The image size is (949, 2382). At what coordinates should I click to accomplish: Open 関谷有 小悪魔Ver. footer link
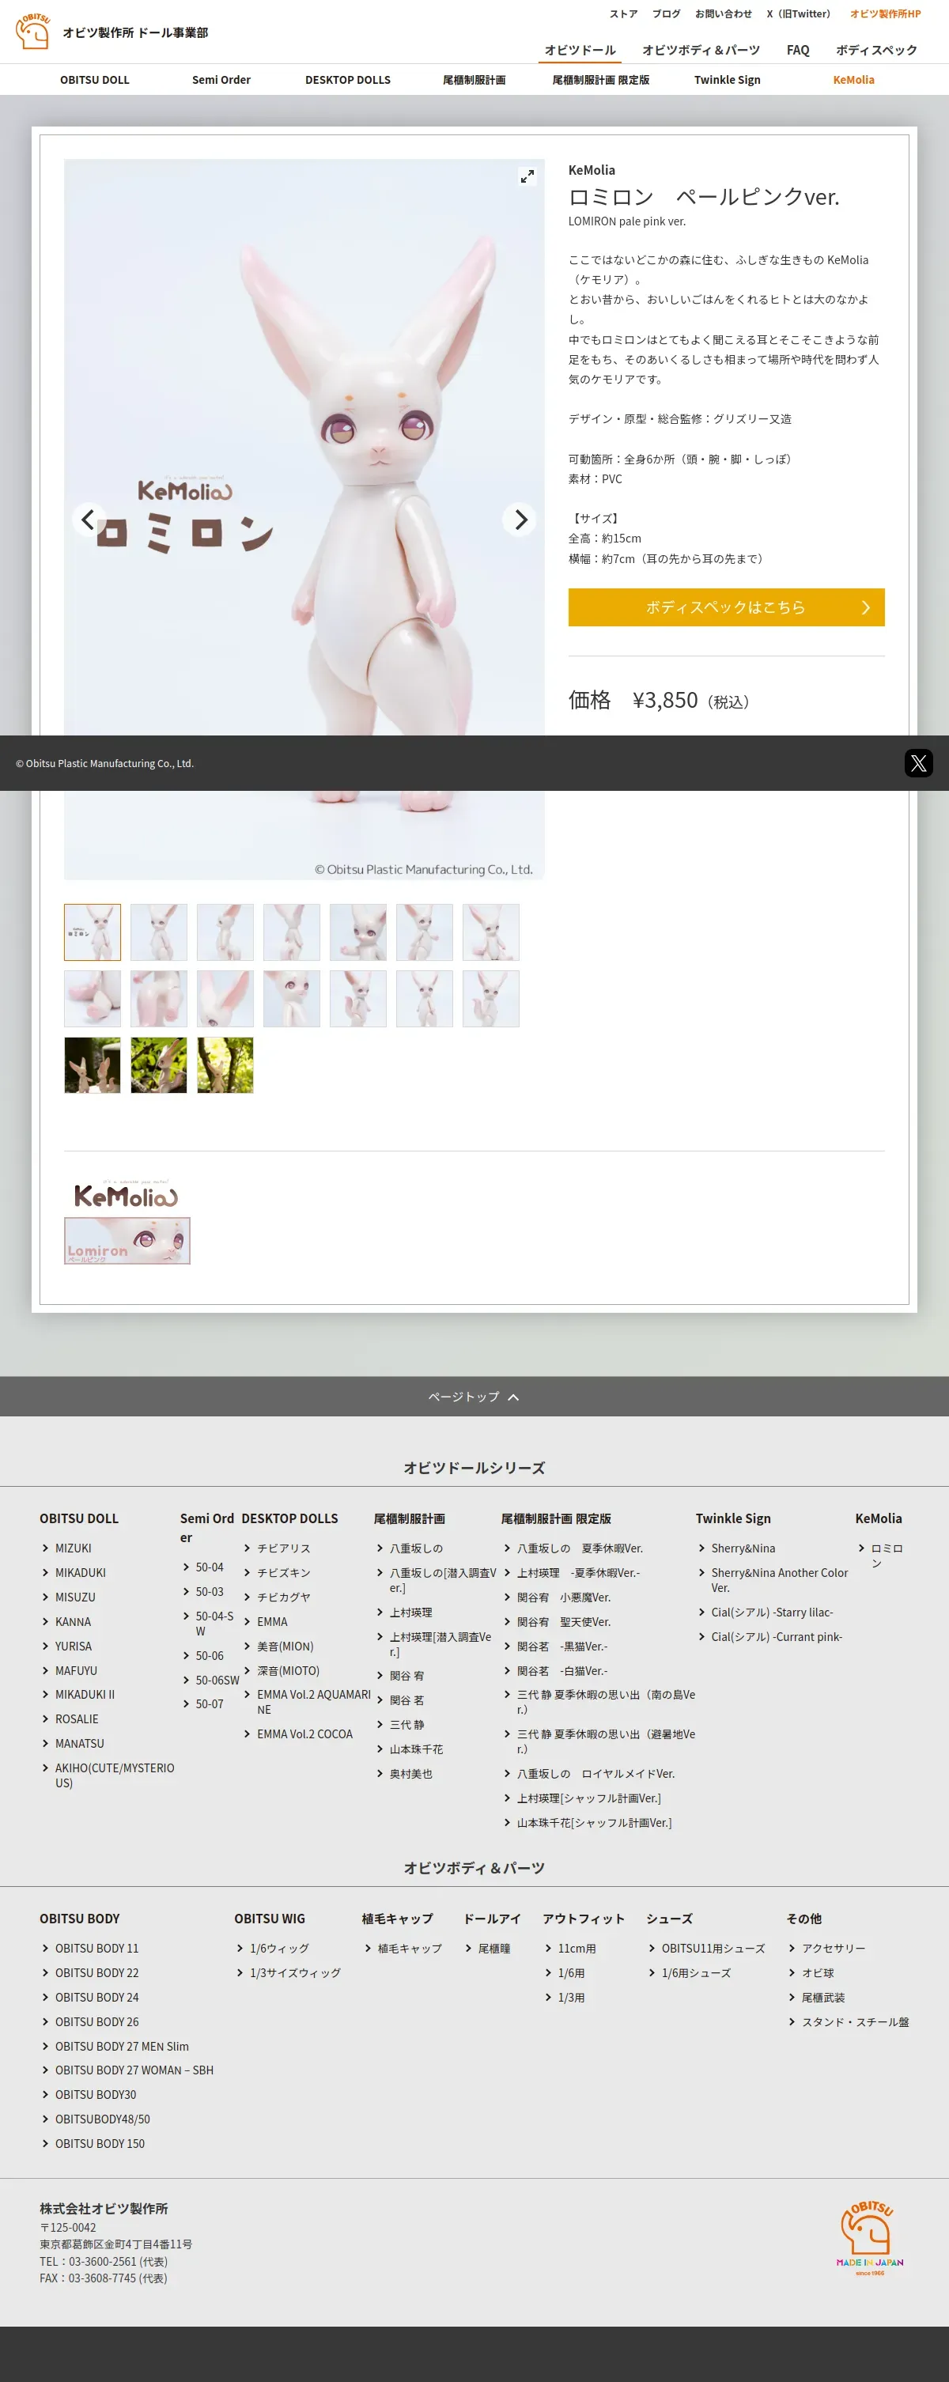tap(563, 1597)
